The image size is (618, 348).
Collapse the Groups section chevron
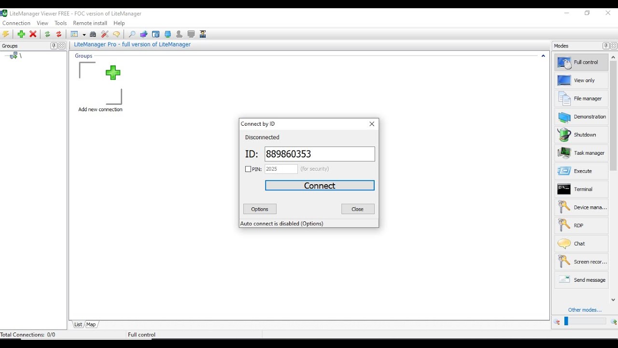543,56
